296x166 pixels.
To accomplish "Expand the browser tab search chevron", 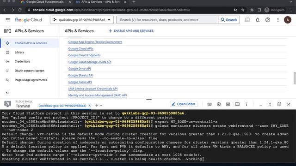I will pos(291,2).
